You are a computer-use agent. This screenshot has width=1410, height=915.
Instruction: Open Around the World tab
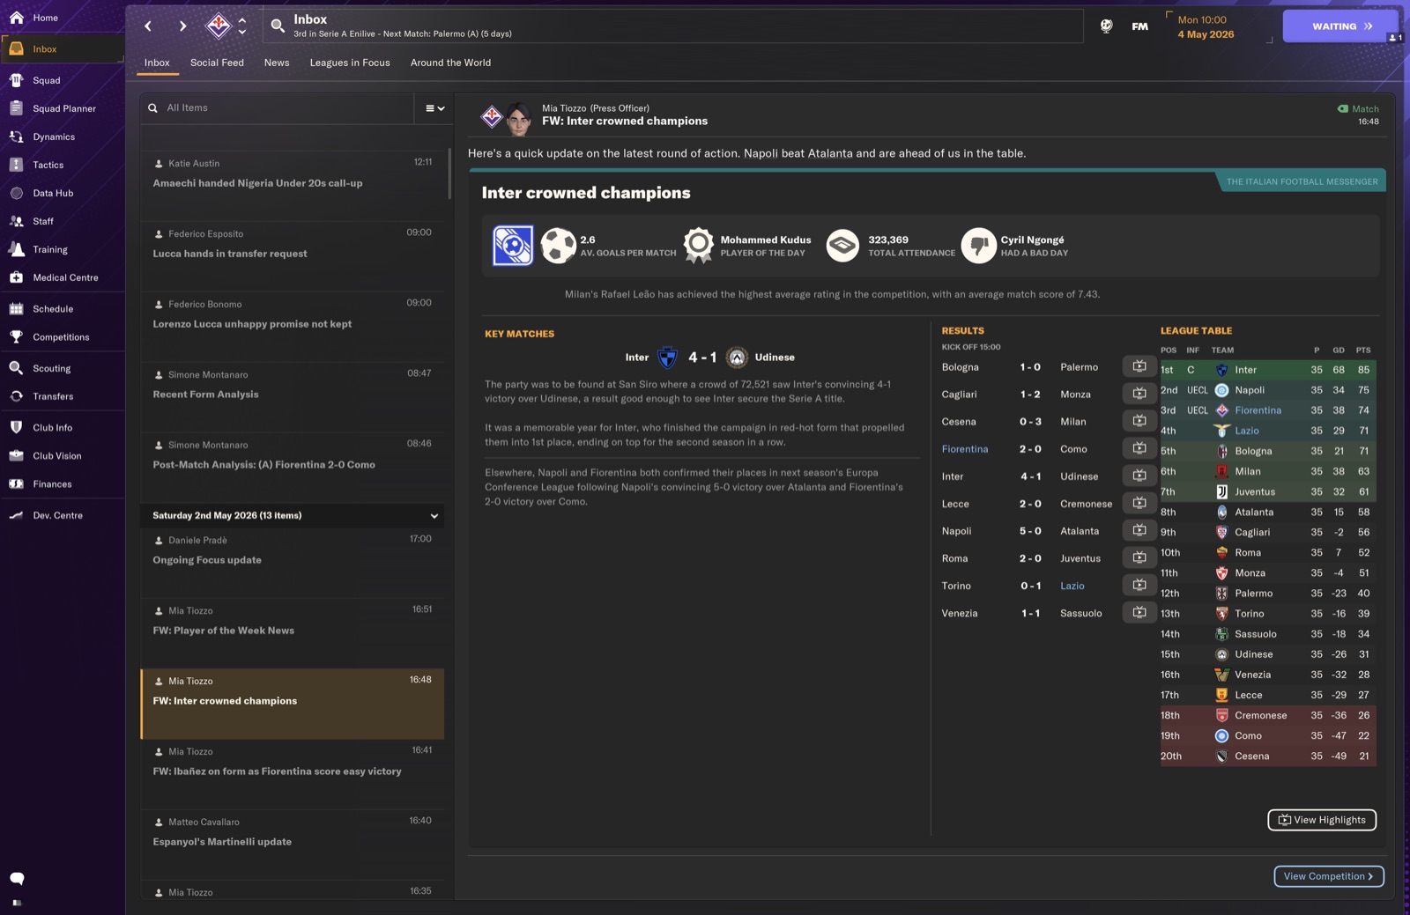[450, 63]
